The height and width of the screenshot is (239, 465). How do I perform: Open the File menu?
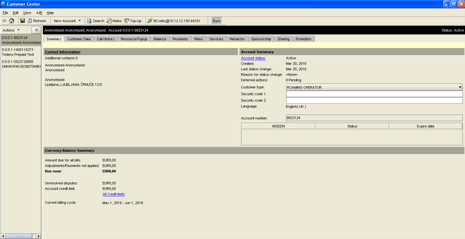click(x=5, y=13)
